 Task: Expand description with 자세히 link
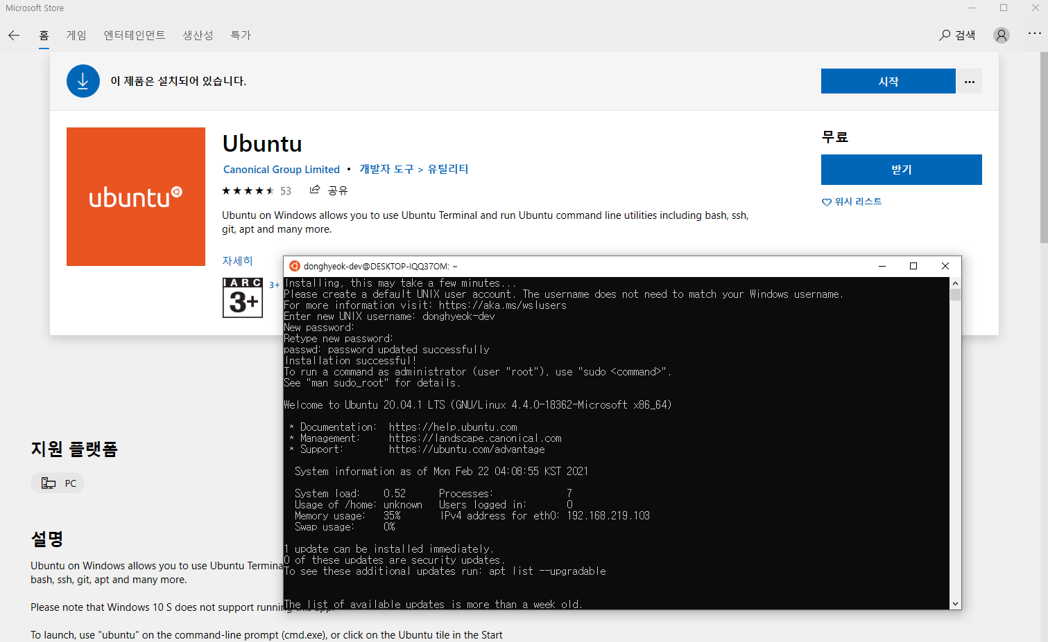237,261
